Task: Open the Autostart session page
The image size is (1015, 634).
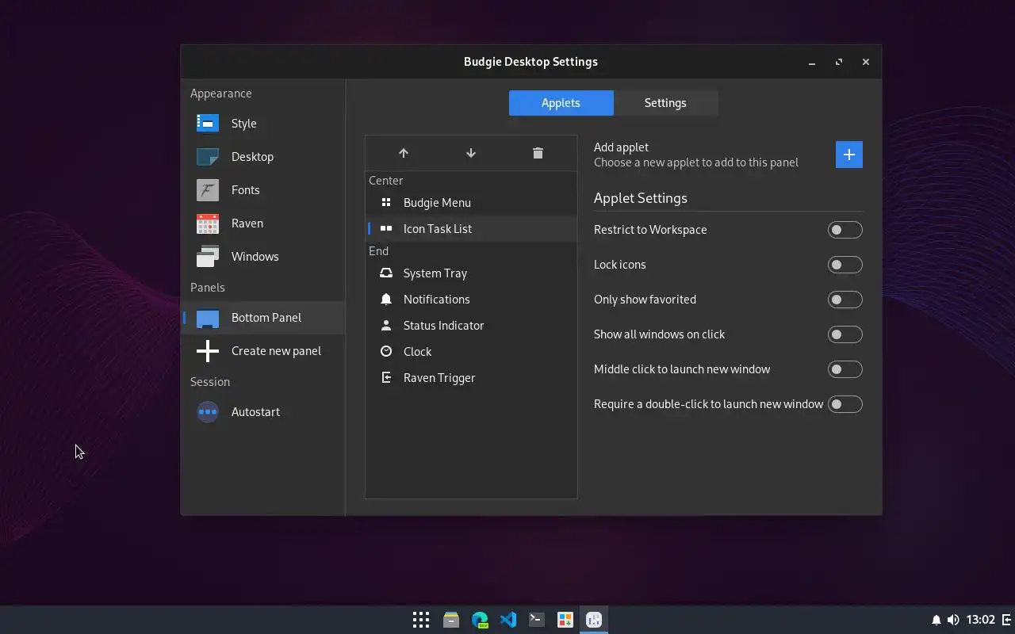Action: [x=262, y=412]
